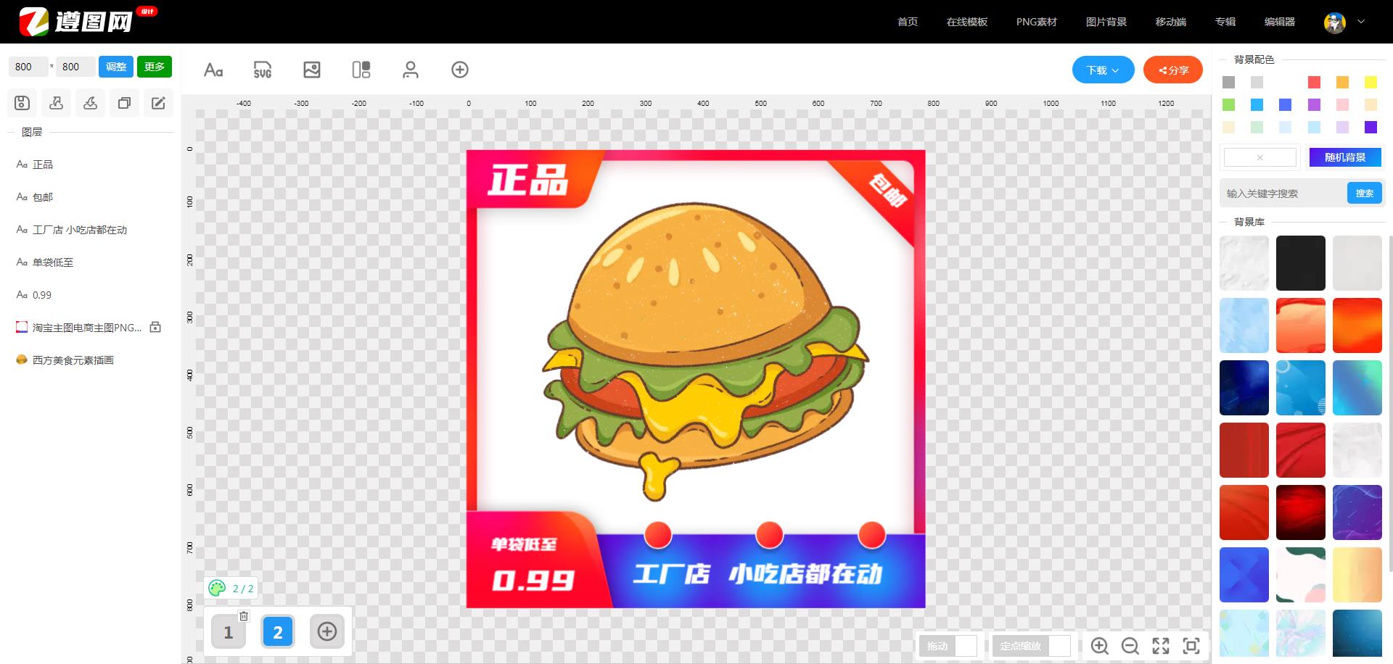Open 专辑 in navigation
The image size is (1393, 664).
(1225, 22)
